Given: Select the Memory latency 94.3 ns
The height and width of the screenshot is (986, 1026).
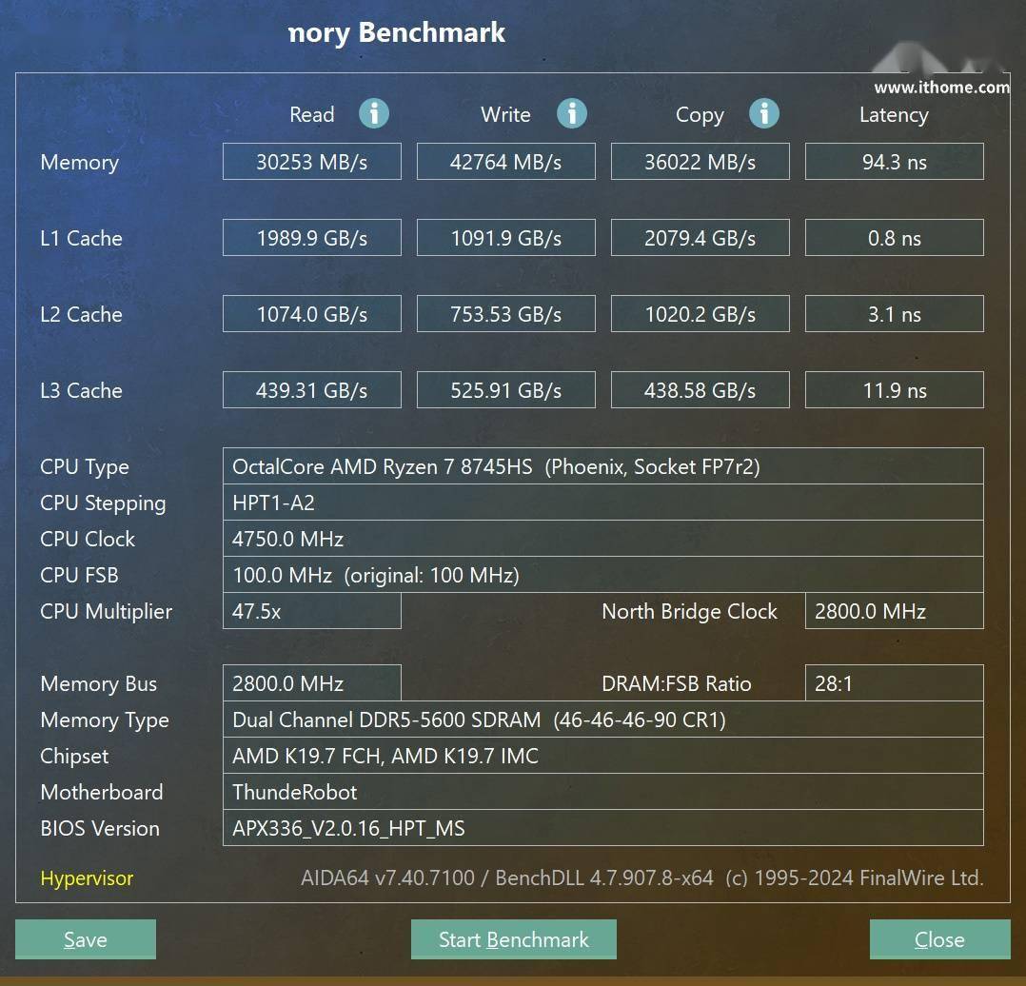Looking at the screenshot, I should pos(895,162).
